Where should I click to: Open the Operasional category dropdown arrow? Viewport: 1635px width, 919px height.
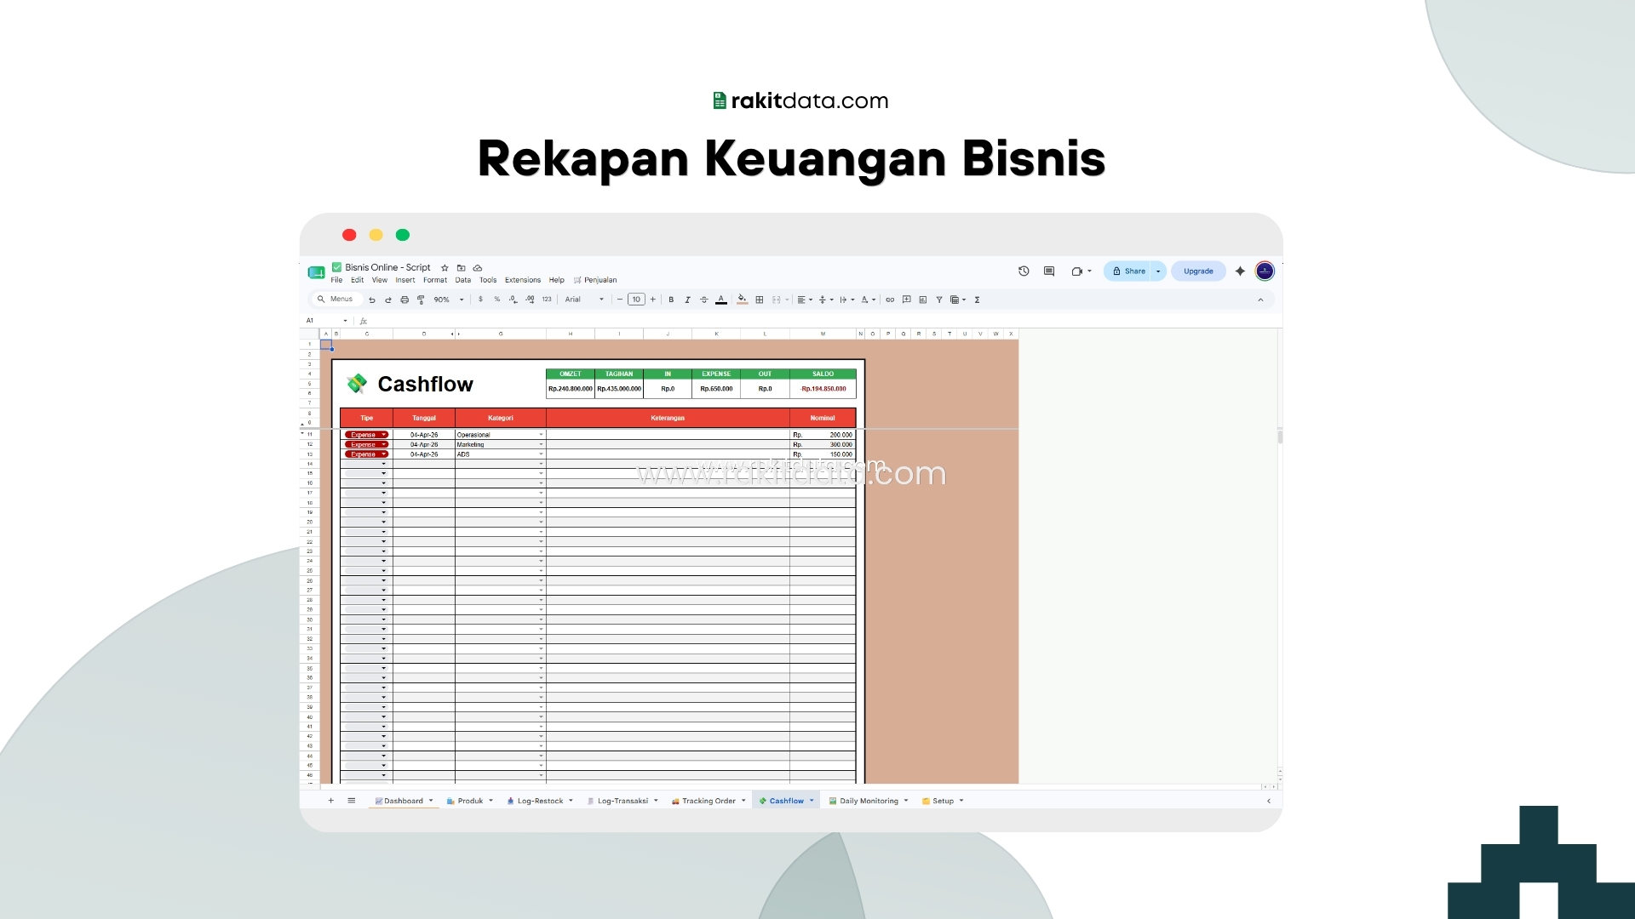541,435
